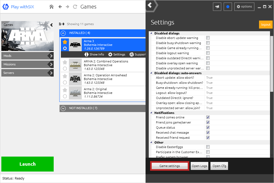The image size is (274, 183).
Task: Click Arma 2: Operation Arrowhead logo thumbnail
Action: (75, 79)
